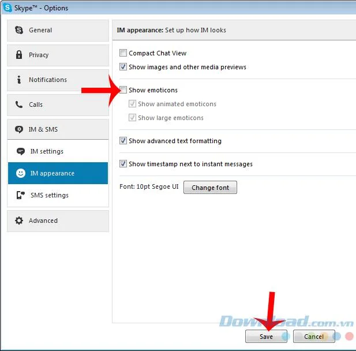Click the Skype logo in title bar
The height and width of the screenshot is (351, 356).
tap(8, 8)
